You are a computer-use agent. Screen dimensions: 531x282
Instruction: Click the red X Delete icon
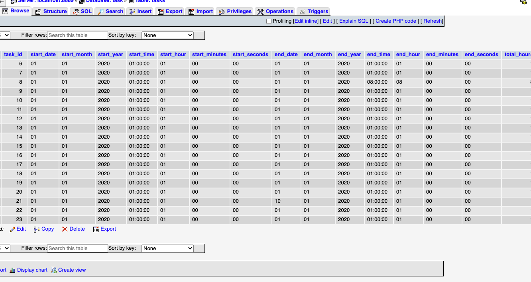(x=65, y=229)
